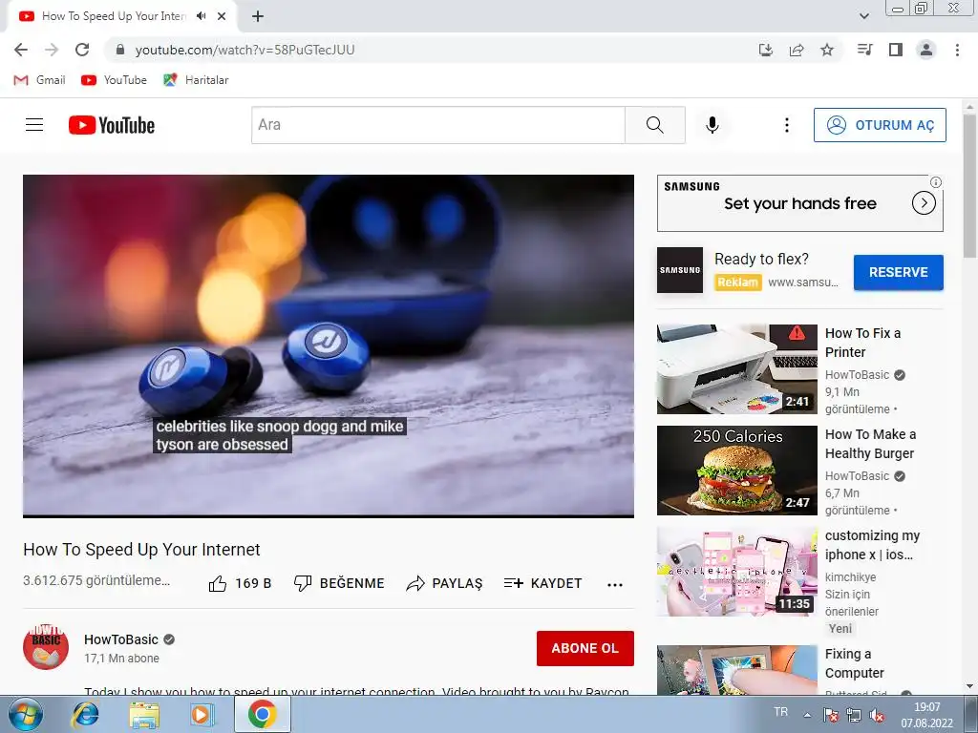Click the 3.612.675 görüntüleme view count
This screenshot has height=733, width=978.
tap(96, 581)
